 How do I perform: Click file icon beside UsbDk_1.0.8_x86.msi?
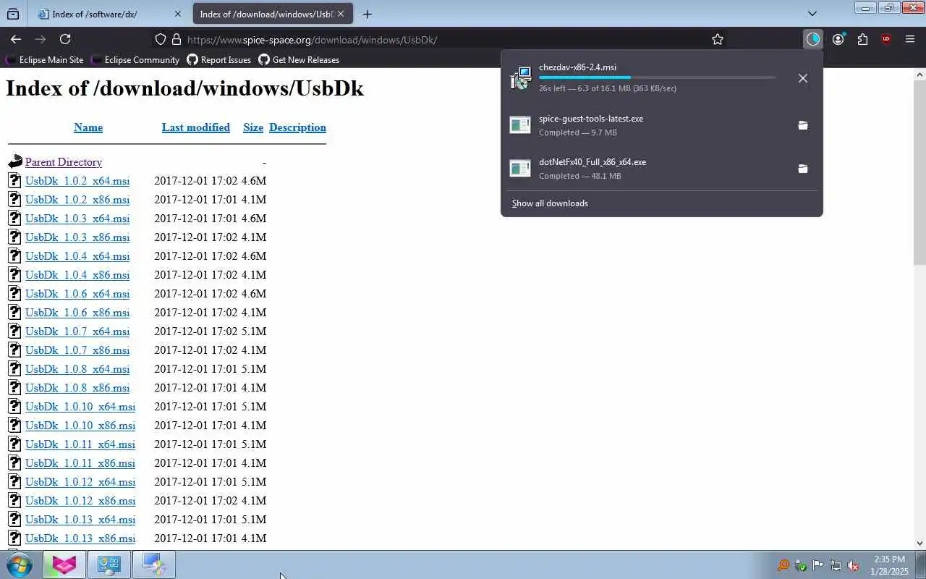click(x=15, y=387)
